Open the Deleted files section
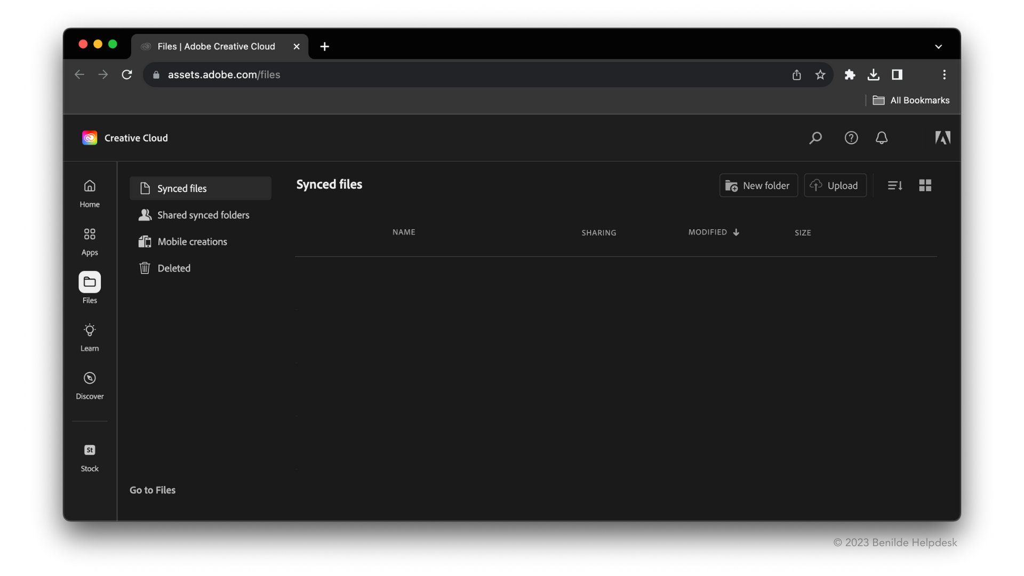This screenshot has width=1024, height=576. point(173,268)
